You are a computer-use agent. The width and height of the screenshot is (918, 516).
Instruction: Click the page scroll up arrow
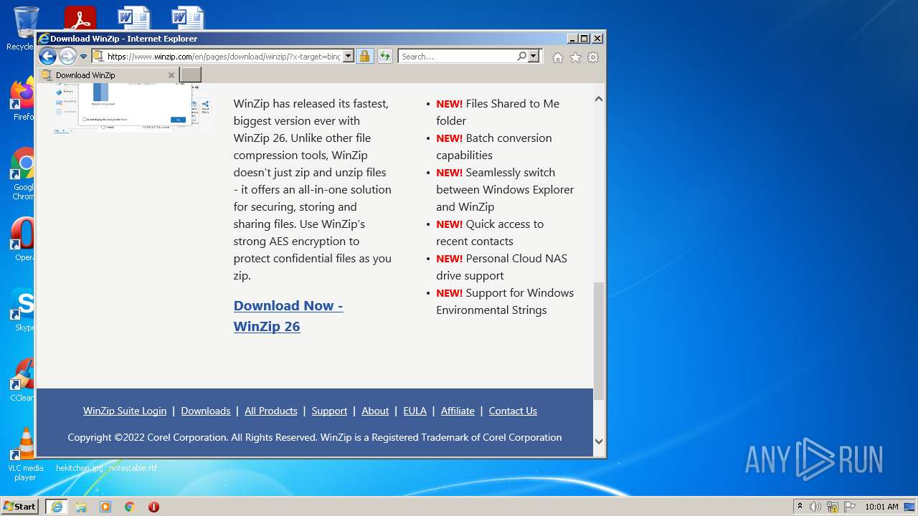point(599,99)
